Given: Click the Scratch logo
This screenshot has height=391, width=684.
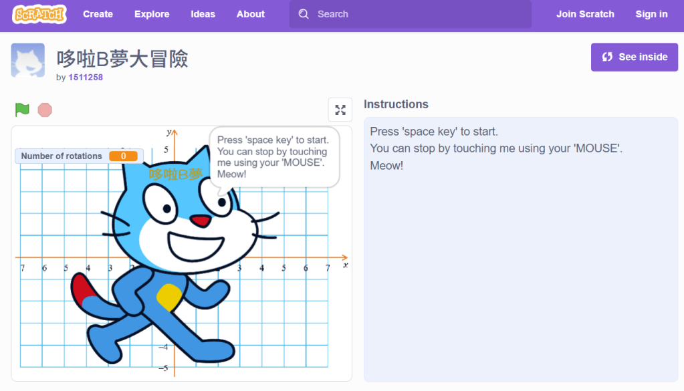Looking at the screenshot, I should click(39, 14).
